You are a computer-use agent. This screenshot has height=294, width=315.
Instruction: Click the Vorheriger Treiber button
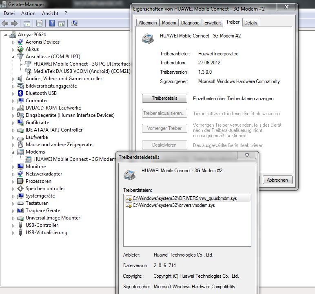164,128
